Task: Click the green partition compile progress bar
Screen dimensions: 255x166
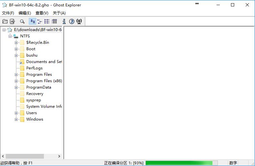Action: coord(182,163)
